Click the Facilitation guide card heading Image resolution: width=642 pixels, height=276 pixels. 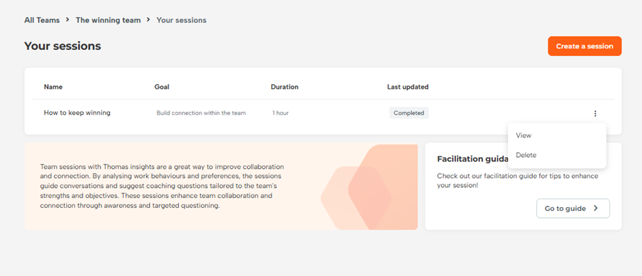pos(471,159)
